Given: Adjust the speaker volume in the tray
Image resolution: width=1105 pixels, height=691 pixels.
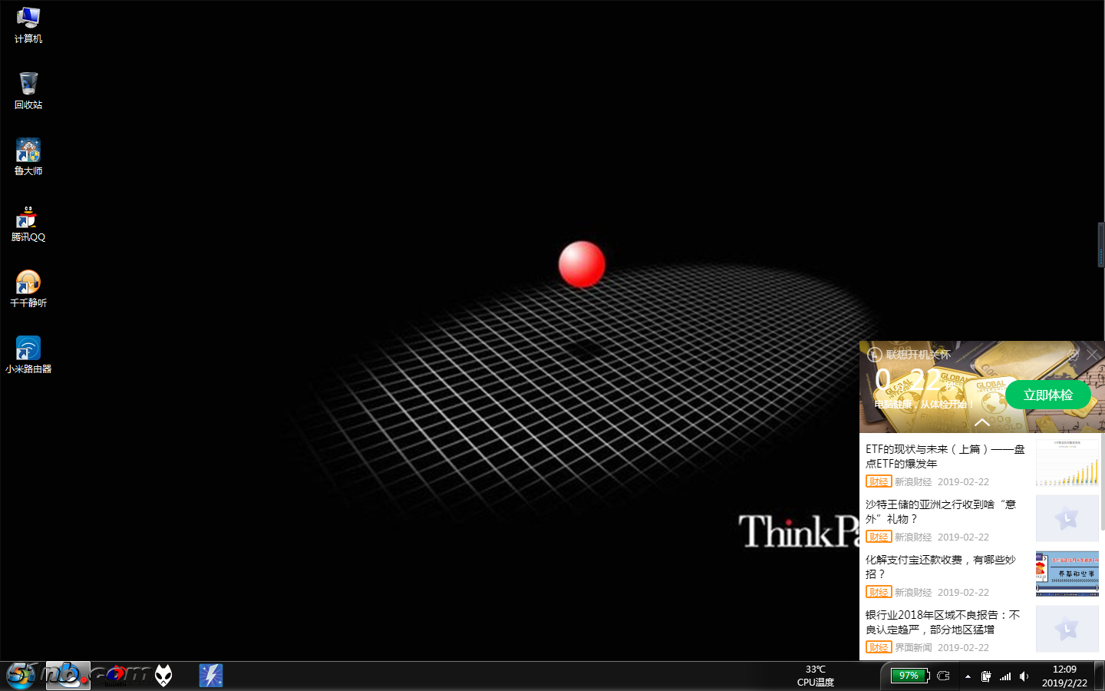Looking at the screenshot, I should 1024,676.
